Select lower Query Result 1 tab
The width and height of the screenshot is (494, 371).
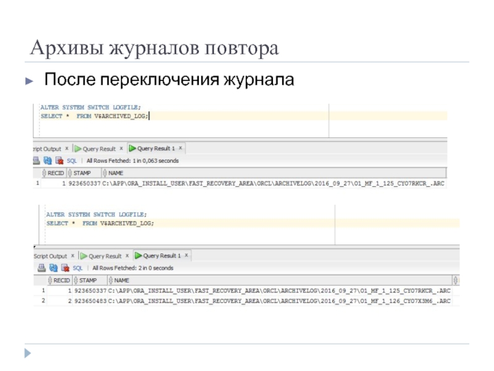point(159,256)
